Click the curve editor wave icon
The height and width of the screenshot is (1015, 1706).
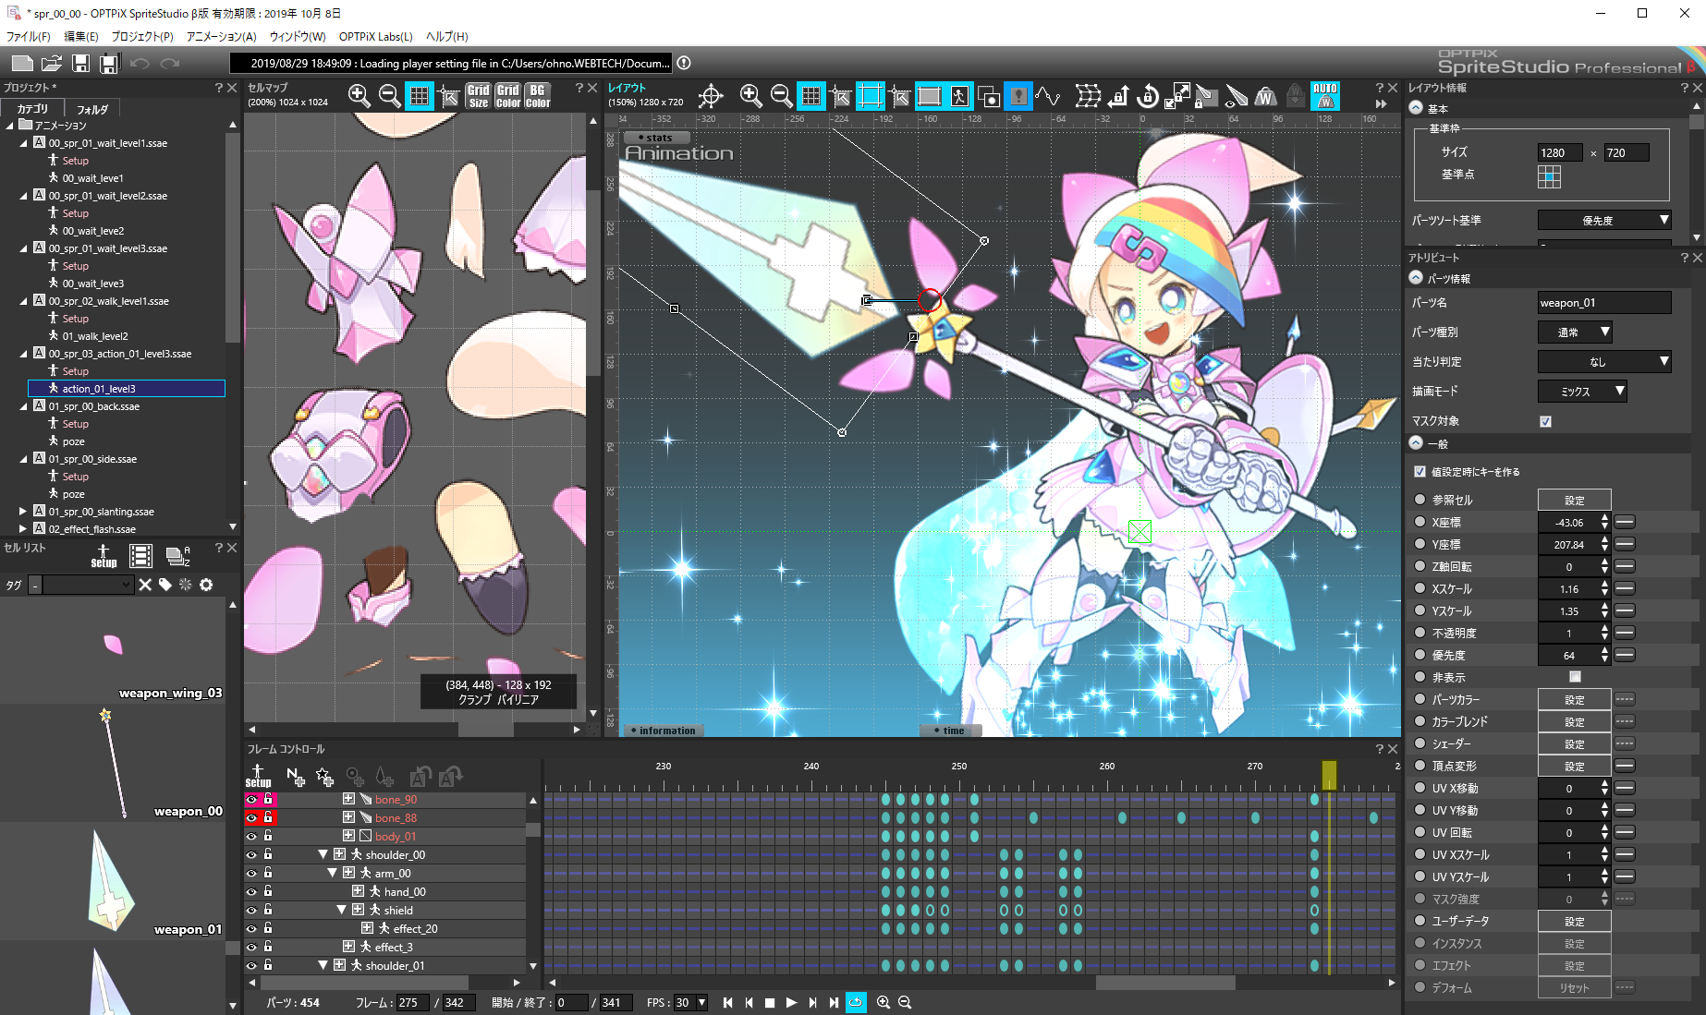tap(1047, 95)
